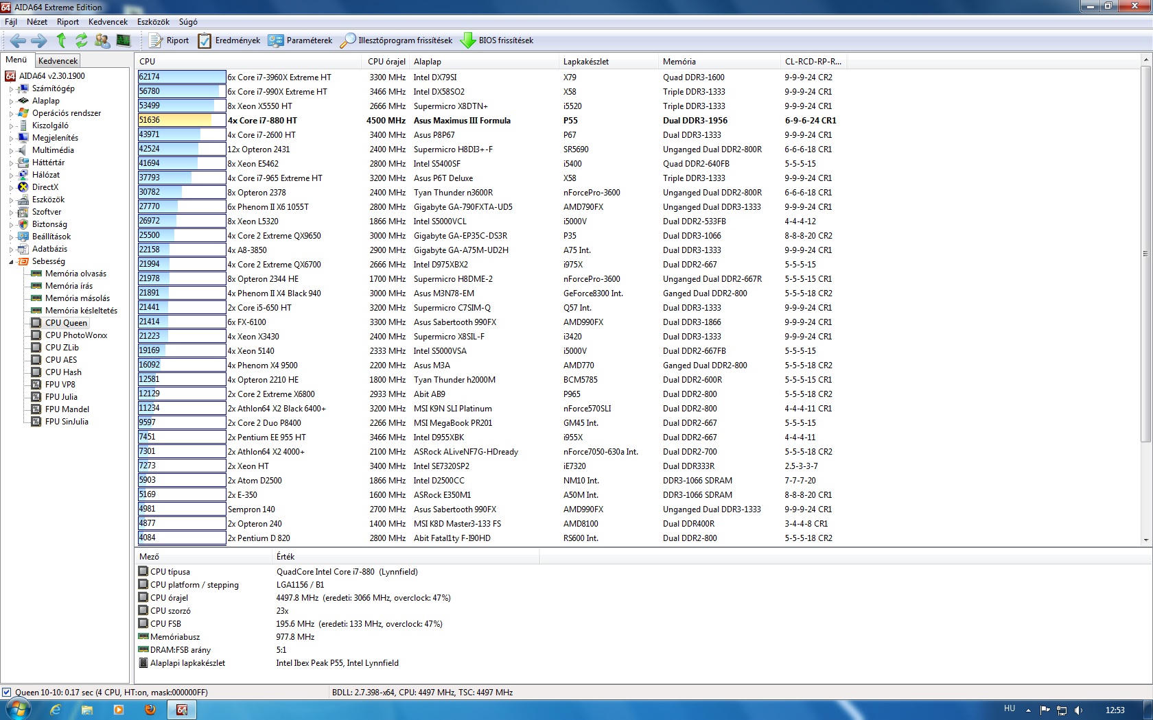
Task: Sort by the Alaplap column header
Action: 484,61
